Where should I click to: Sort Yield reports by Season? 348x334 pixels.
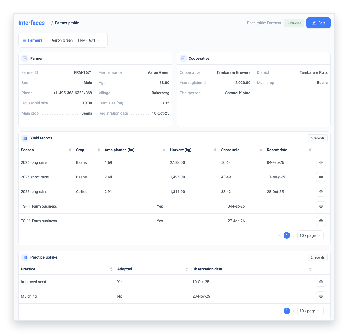coord(70,150)
